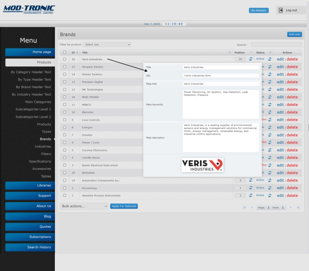Image resolution: width=309 pixels, height=271 pixels.
Task: Toggle status icon for Dwyer / Love row
Action: [x=270, y=142]
